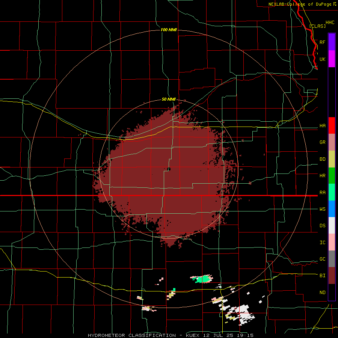
Task: Click the 'RA' legend label
Action: coord(322,193)
